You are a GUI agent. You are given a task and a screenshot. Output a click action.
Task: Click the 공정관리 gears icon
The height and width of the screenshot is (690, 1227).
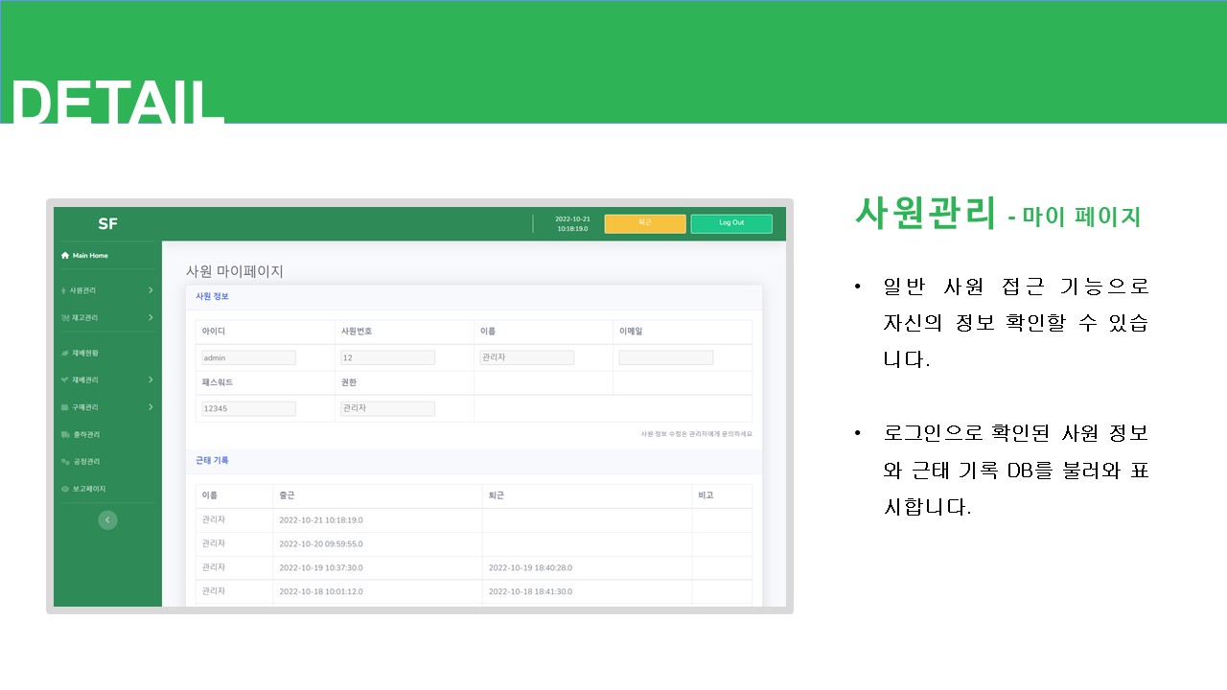coord(65,462)
